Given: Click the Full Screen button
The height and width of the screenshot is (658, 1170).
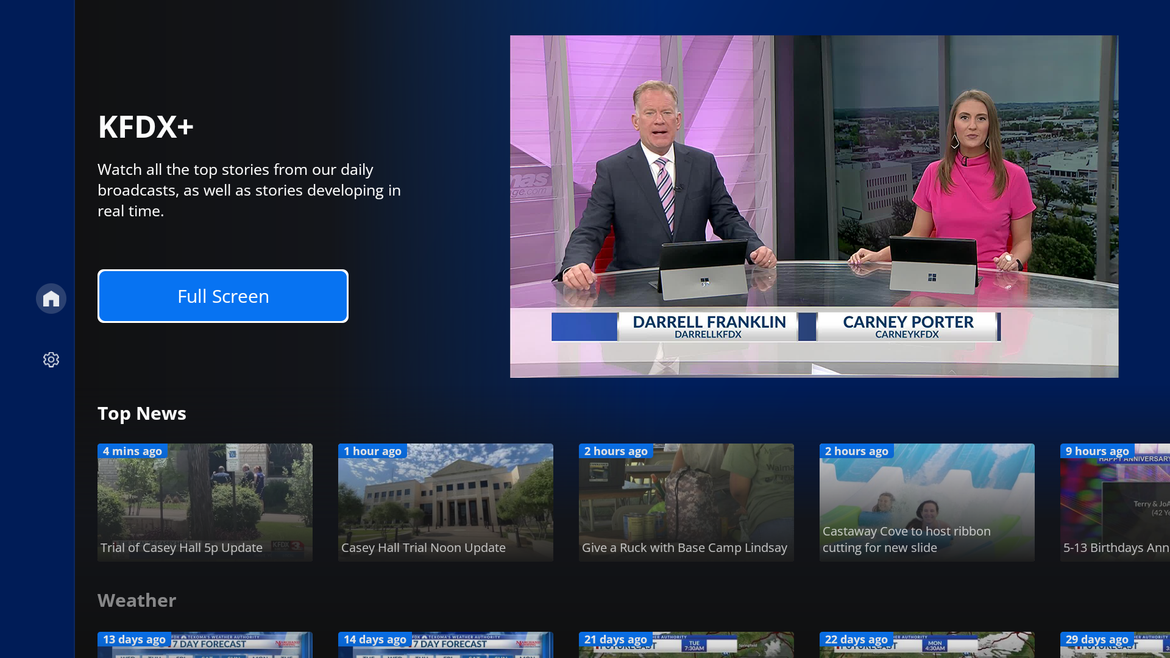Looking at the screenshot, I should tap(223, 296).
